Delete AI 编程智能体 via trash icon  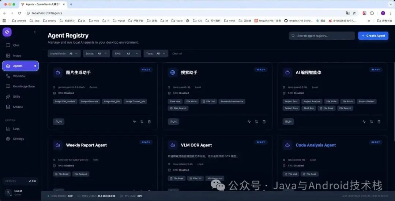pos(379,122)
